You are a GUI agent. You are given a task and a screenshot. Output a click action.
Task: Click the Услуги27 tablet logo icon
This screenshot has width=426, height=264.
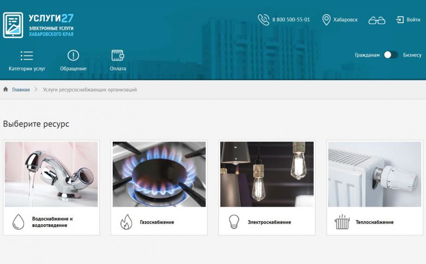point(13,25)
